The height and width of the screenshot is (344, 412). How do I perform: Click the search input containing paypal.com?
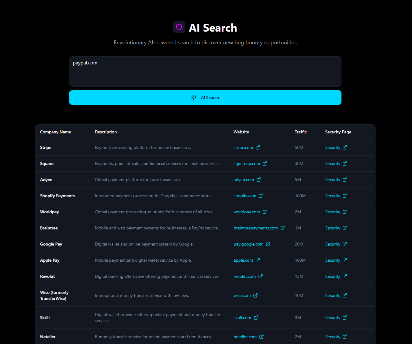pyautogui.click(x=205, y=71)
